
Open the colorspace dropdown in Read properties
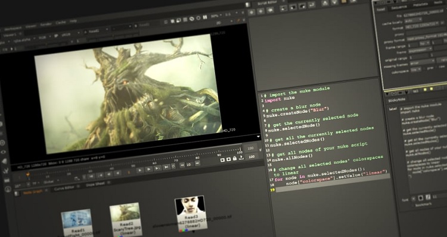point(415,69)
